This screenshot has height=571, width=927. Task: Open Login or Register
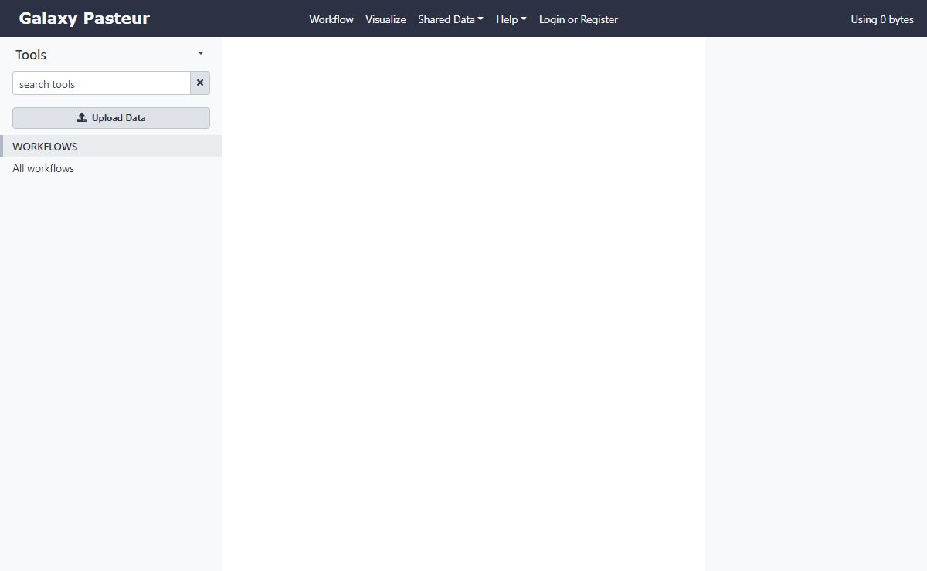579,19
